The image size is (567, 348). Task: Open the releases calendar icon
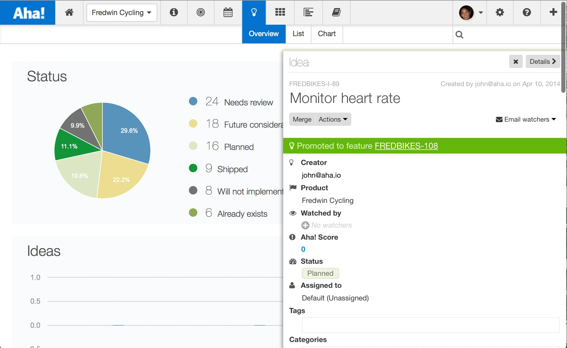(228, 12)
